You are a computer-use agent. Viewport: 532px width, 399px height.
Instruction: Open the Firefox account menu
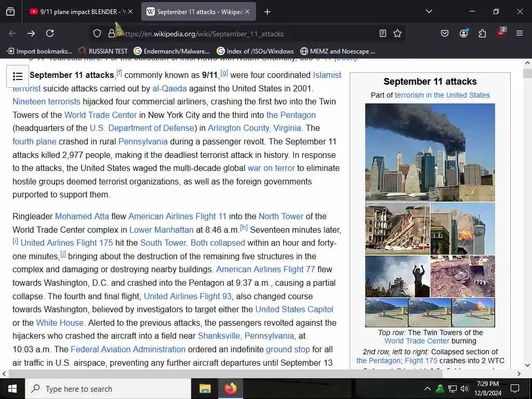click(x=463, y=33)
